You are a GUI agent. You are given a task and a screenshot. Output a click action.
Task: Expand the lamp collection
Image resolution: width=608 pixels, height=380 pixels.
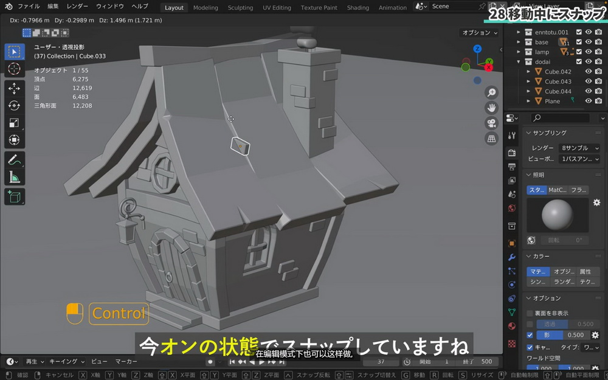pyautogui.click(x=519, y=52)
